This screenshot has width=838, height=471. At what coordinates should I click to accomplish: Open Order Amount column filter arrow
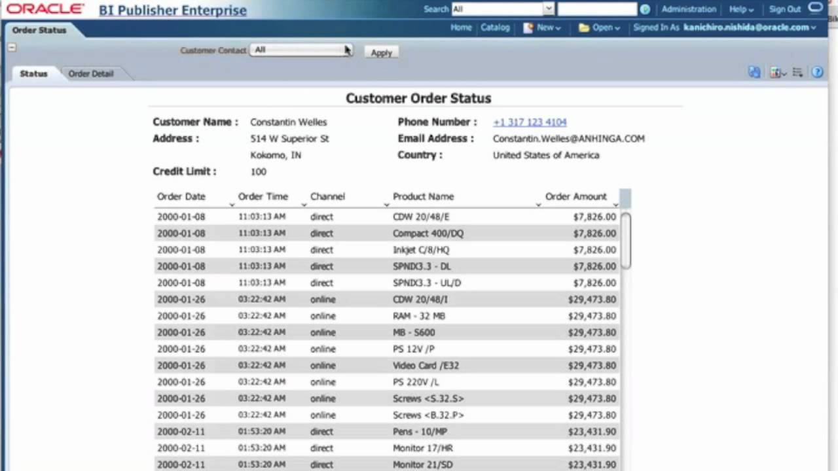(x=615, y=205)
